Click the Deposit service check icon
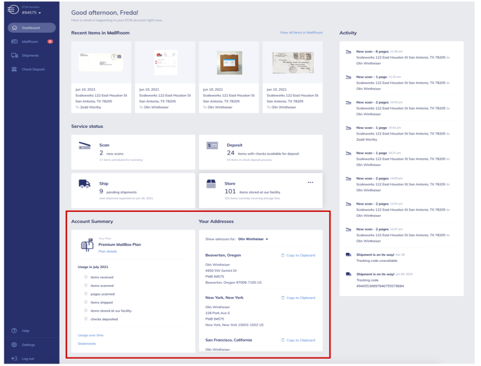The image size is (481, 366). (x=212, y=146)
